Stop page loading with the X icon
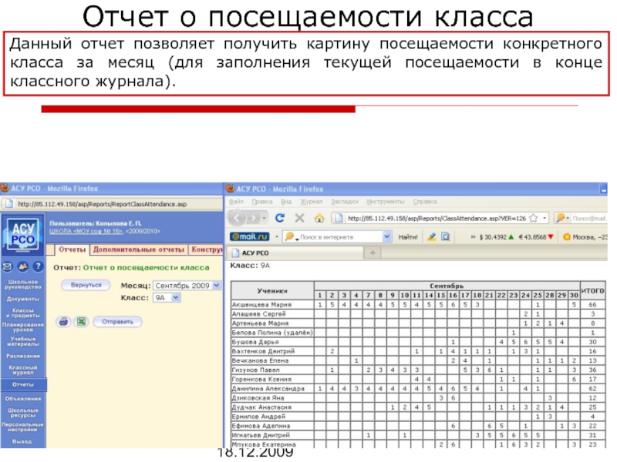Viewport: 617px width, 462px height. 298,218
